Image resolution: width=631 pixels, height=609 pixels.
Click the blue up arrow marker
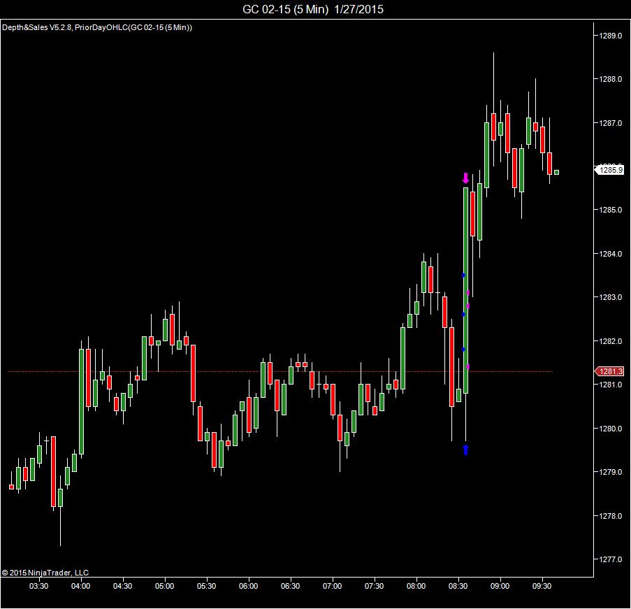coord(465,450)
